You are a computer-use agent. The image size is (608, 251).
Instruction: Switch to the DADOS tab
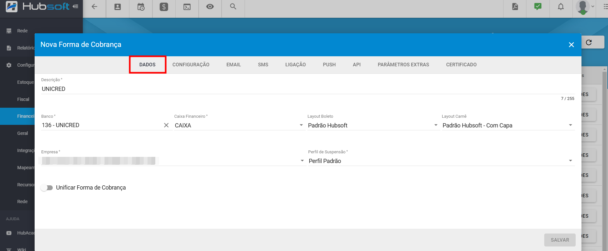point(148,65)
